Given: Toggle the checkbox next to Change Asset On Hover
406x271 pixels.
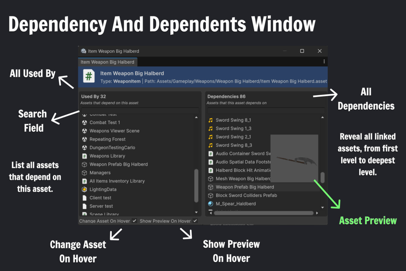Looking at the screenshot, I should coord(135,221).
